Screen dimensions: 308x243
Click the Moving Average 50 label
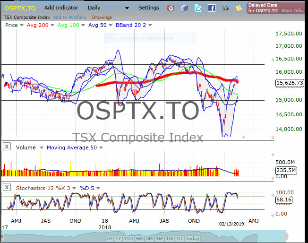[72, 148]
